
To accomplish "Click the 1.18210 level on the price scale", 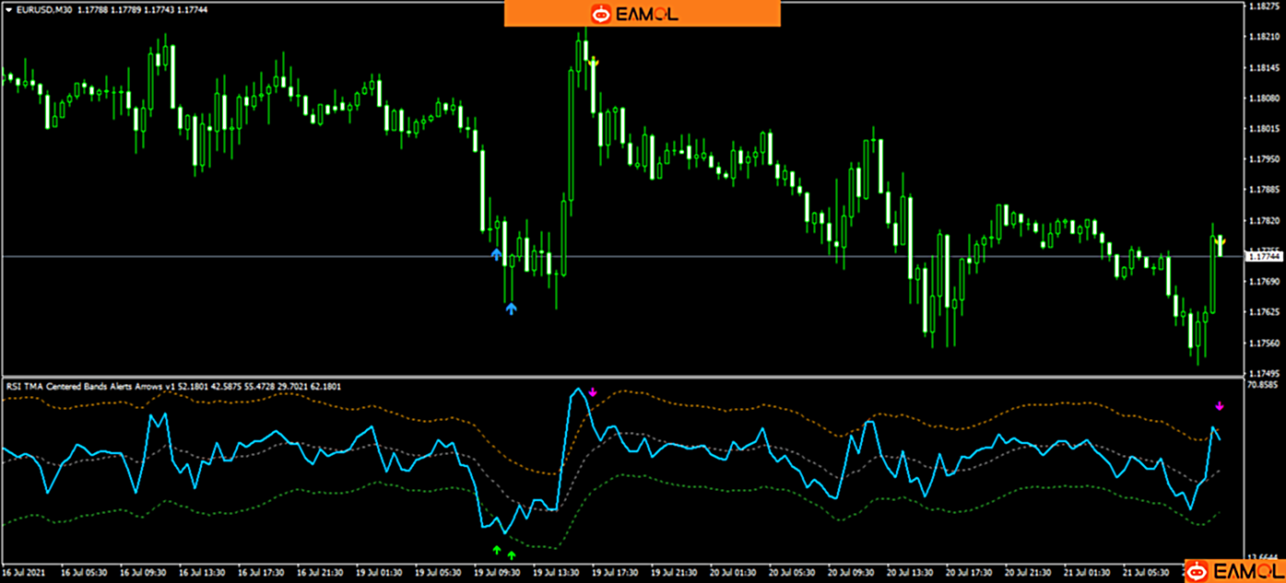I will point(1264,37).
